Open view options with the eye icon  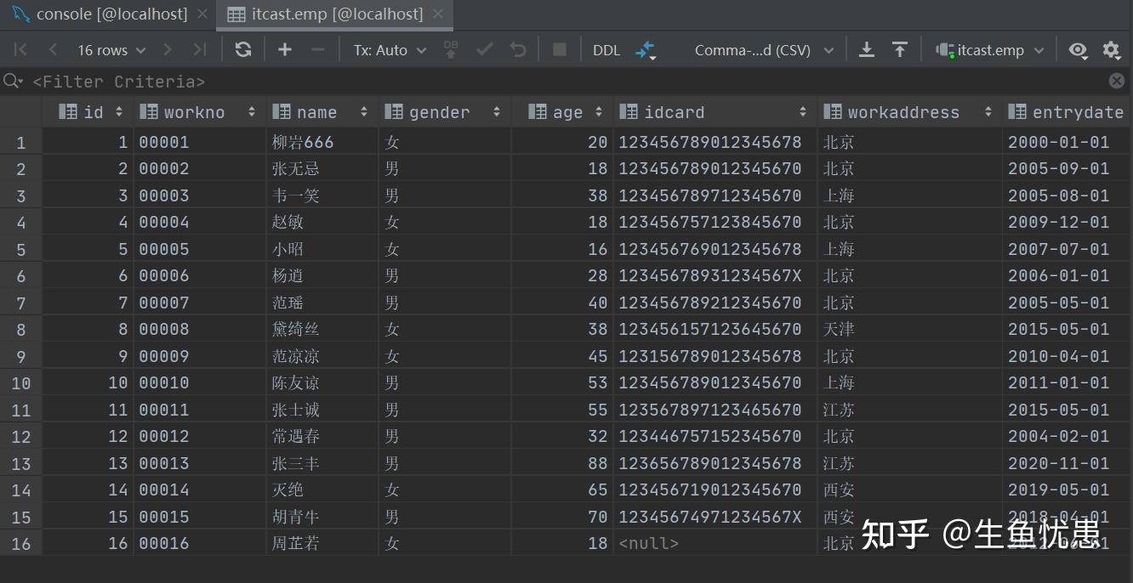(1079, 50)
